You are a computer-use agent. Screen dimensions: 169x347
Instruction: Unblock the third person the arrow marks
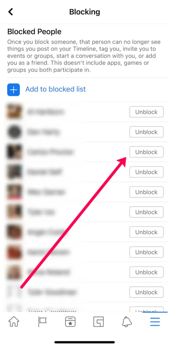(146, 152)
